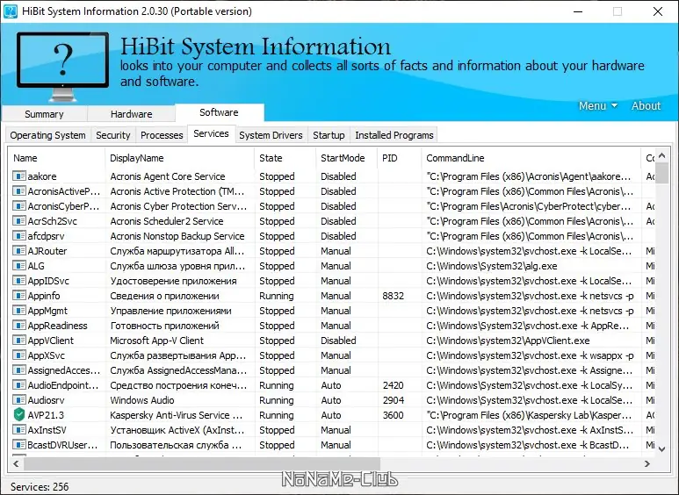Click the service icon beside AcronisCyberP...
Image resolution: width=679 pixels, height=495 pixels.
[x=19, y=206]
